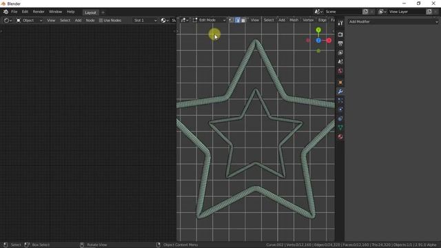Image resolution: width=441 pixels, height=248 pixels.
Task: Open shader editor View menu
Action: point(51,21)
